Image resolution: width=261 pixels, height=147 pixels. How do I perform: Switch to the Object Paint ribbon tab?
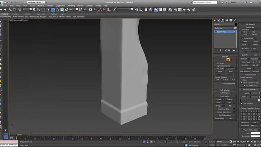(x=41, y=14)
